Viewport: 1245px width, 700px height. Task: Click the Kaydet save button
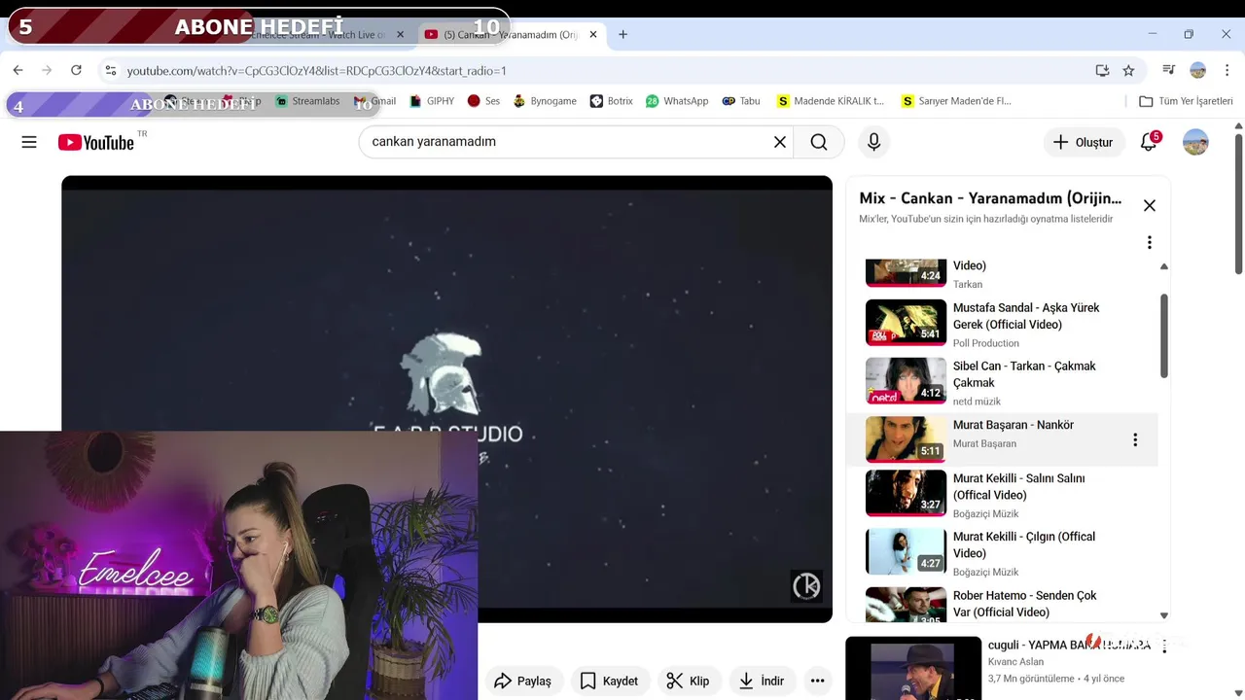(x=610, y=681)
